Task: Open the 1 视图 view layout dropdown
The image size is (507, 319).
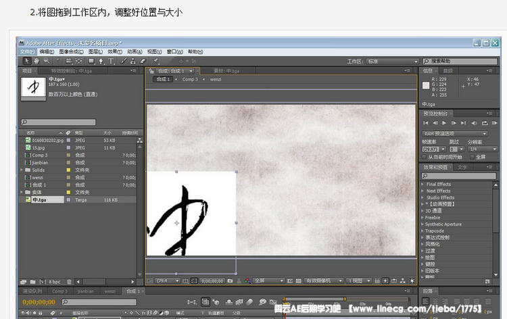Action: click(x=359, y=281)
